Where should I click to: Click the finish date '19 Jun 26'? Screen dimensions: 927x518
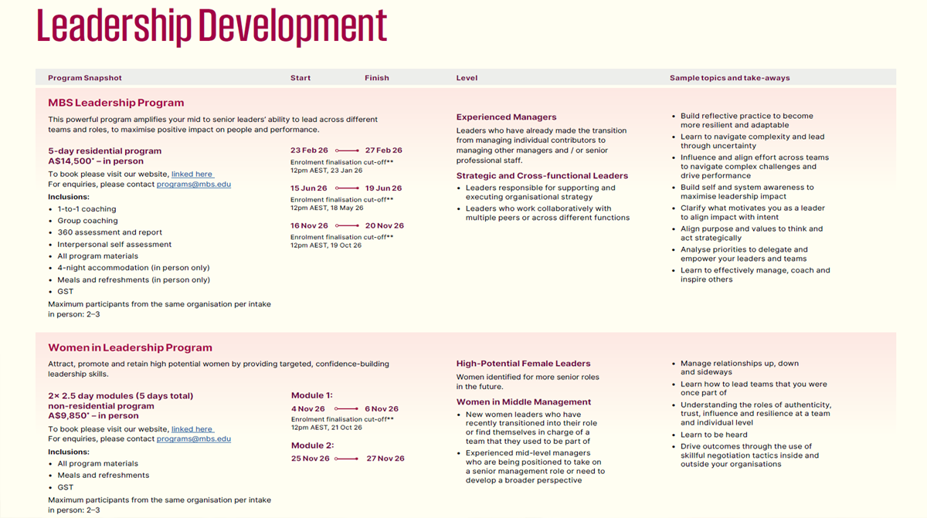[x=384, y=188]
